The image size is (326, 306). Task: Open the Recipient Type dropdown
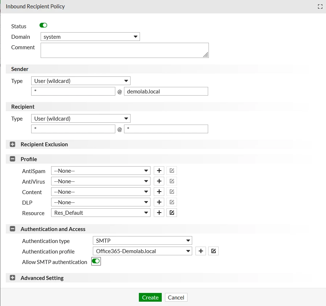[x=81, y=118]
